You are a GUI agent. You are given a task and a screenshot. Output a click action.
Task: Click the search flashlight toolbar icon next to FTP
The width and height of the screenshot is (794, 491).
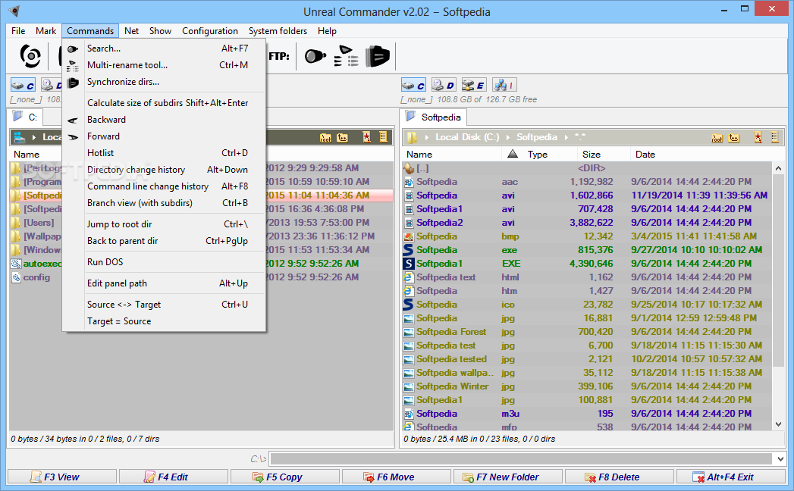coord(315,55)
